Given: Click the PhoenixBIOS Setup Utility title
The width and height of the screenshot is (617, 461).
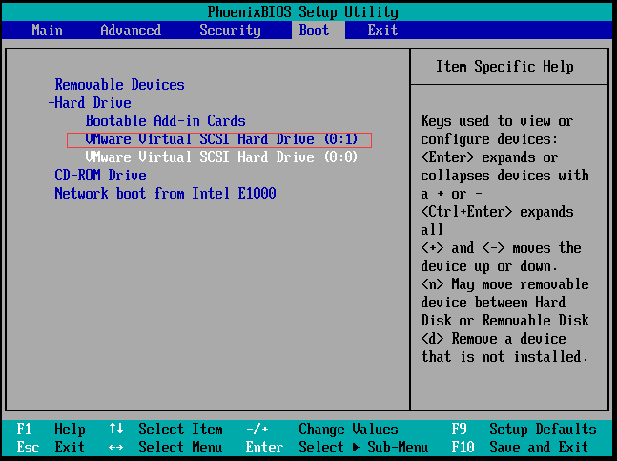Looking at the screenshot, I should pyautogui.click(x=303, y=12).
